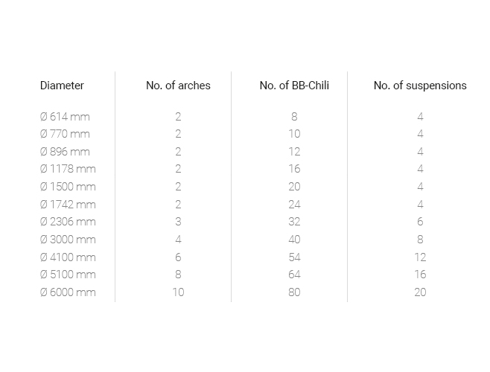Click the Diameter column header
This screenshot has width=490, height=372.
click(62, 86)
